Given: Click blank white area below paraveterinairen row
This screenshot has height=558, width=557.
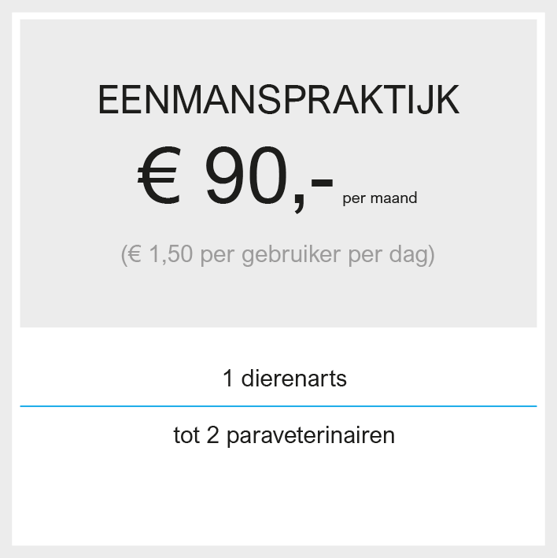Looking at the screenshot, I should 278,502.
